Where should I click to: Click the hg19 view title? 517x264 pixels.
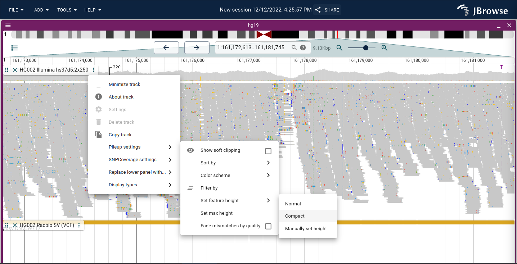[253, 25]
